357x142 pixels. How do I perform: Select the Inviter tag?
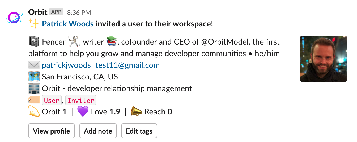coord(81,100)
